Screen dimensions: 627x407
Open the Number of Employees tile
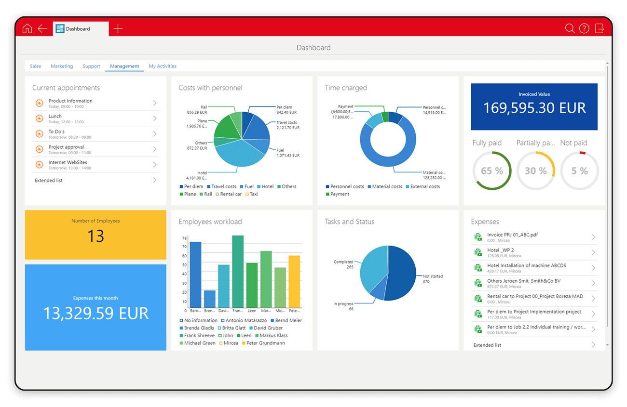pos(95,235)
